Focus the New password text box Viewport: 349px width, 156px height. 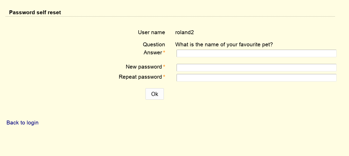256,68
